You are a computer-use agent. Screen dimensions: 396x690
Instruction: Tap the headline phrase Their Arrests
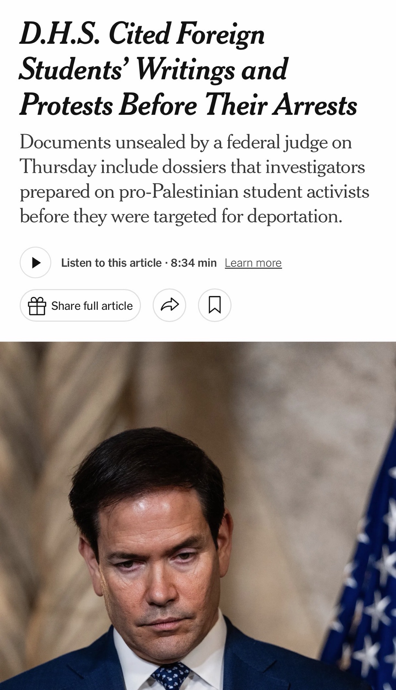click(280, 105)
